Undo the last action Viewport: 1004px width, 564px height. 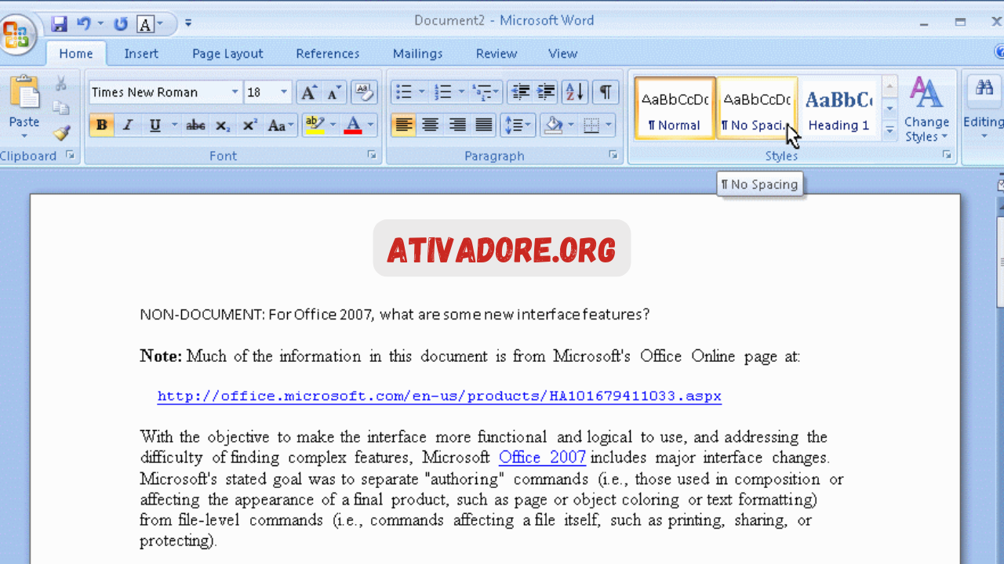83,23
